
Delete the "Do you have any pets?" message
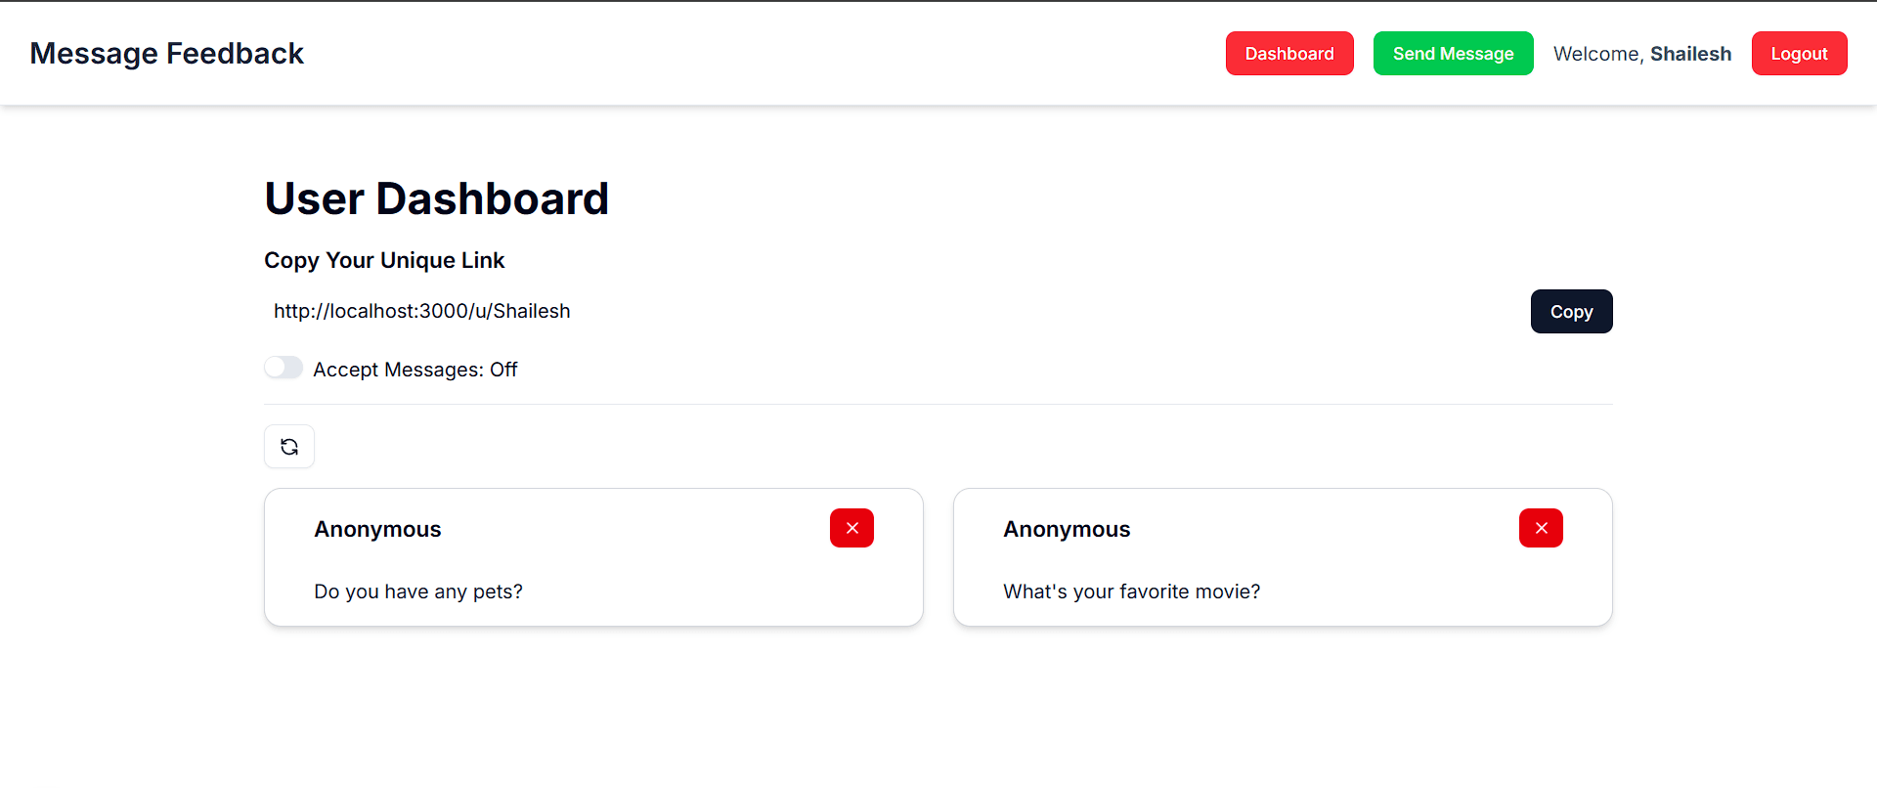click(851, 528)
